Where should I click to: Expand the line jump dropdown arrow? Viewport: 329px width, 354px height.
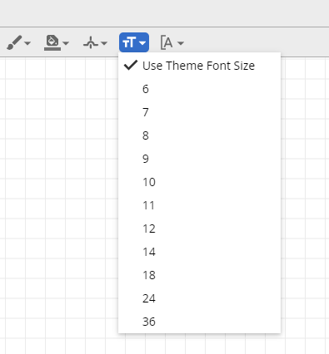(x=104, y=43)
